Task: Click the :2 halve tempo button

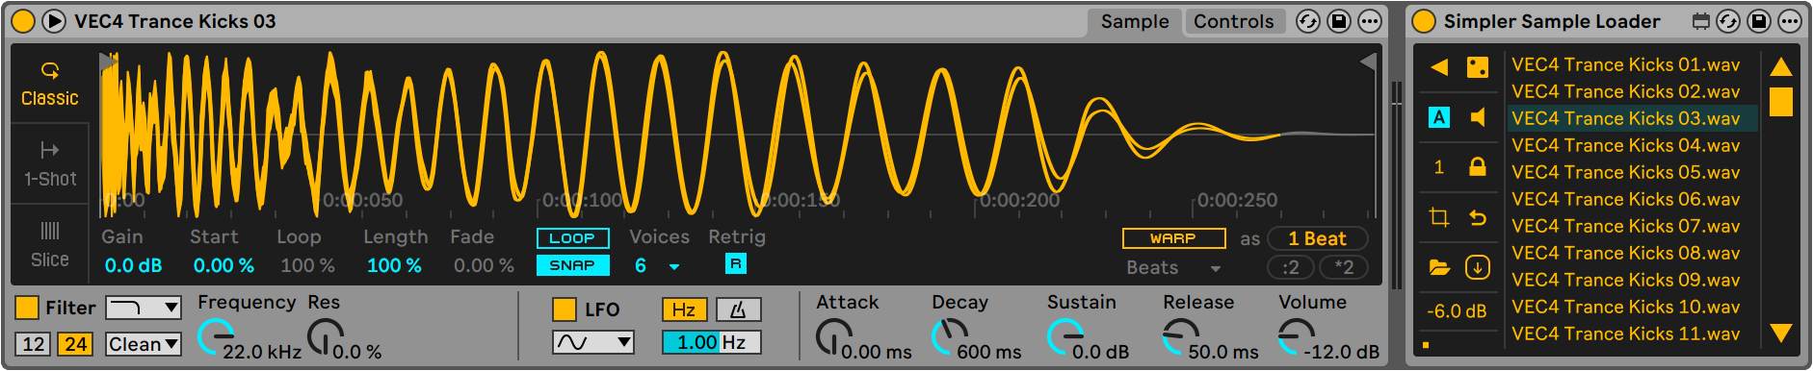Action: (x=1292, y=267)
